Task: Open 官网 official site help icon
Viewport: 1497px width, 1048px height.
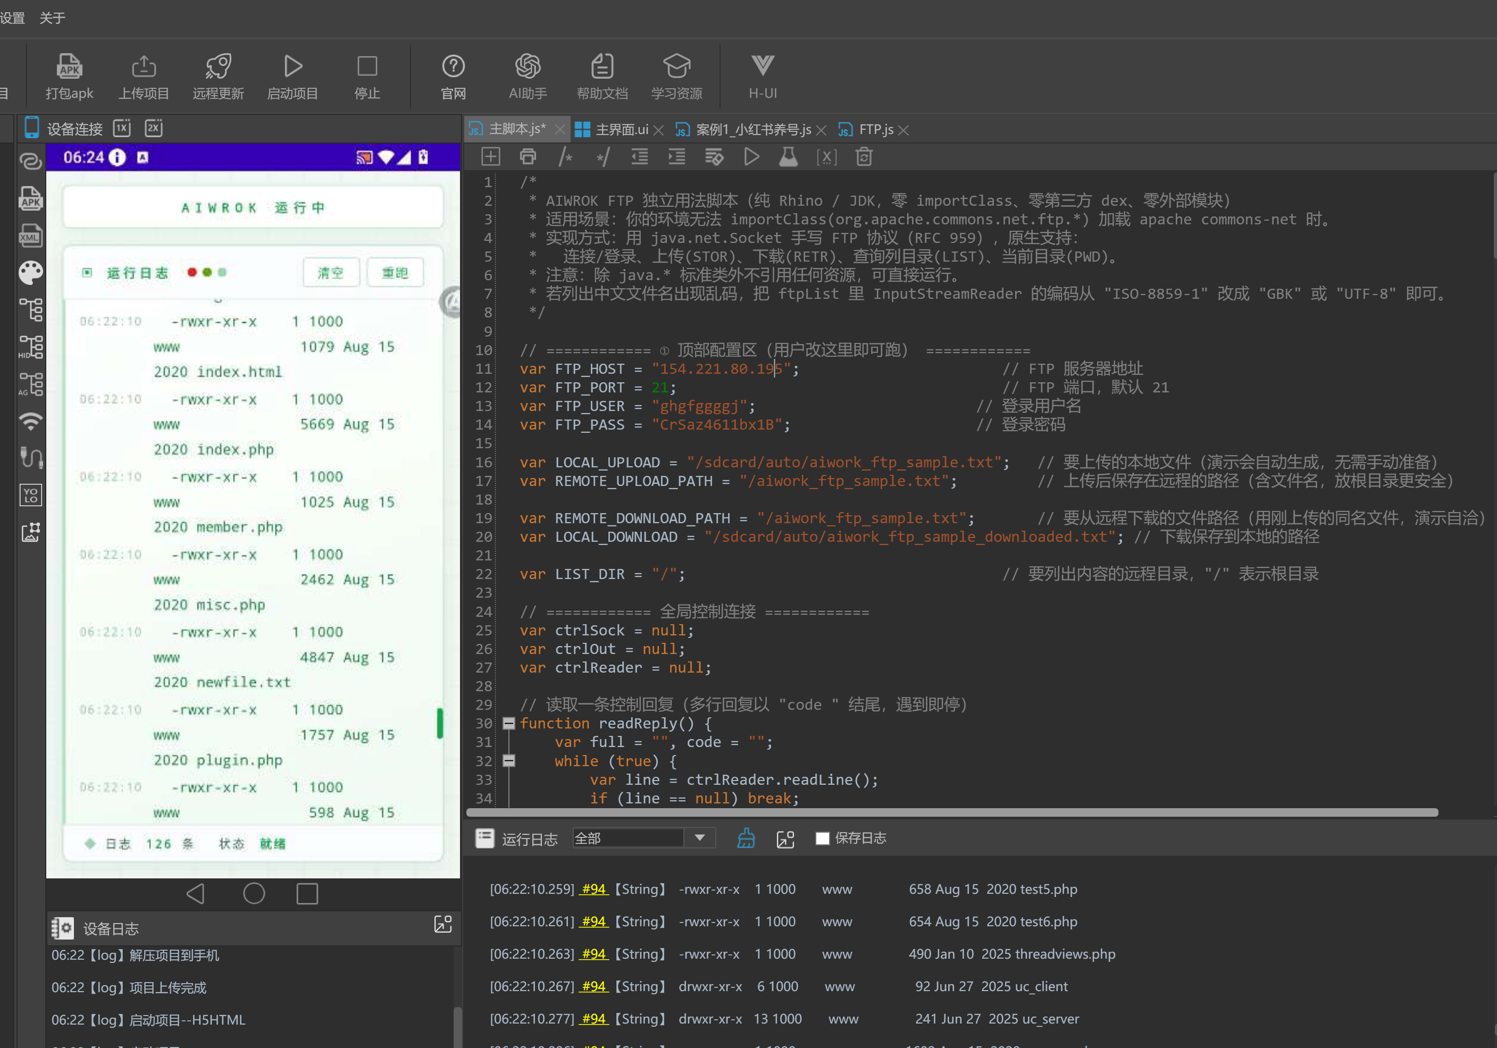Action: point(453,76)
